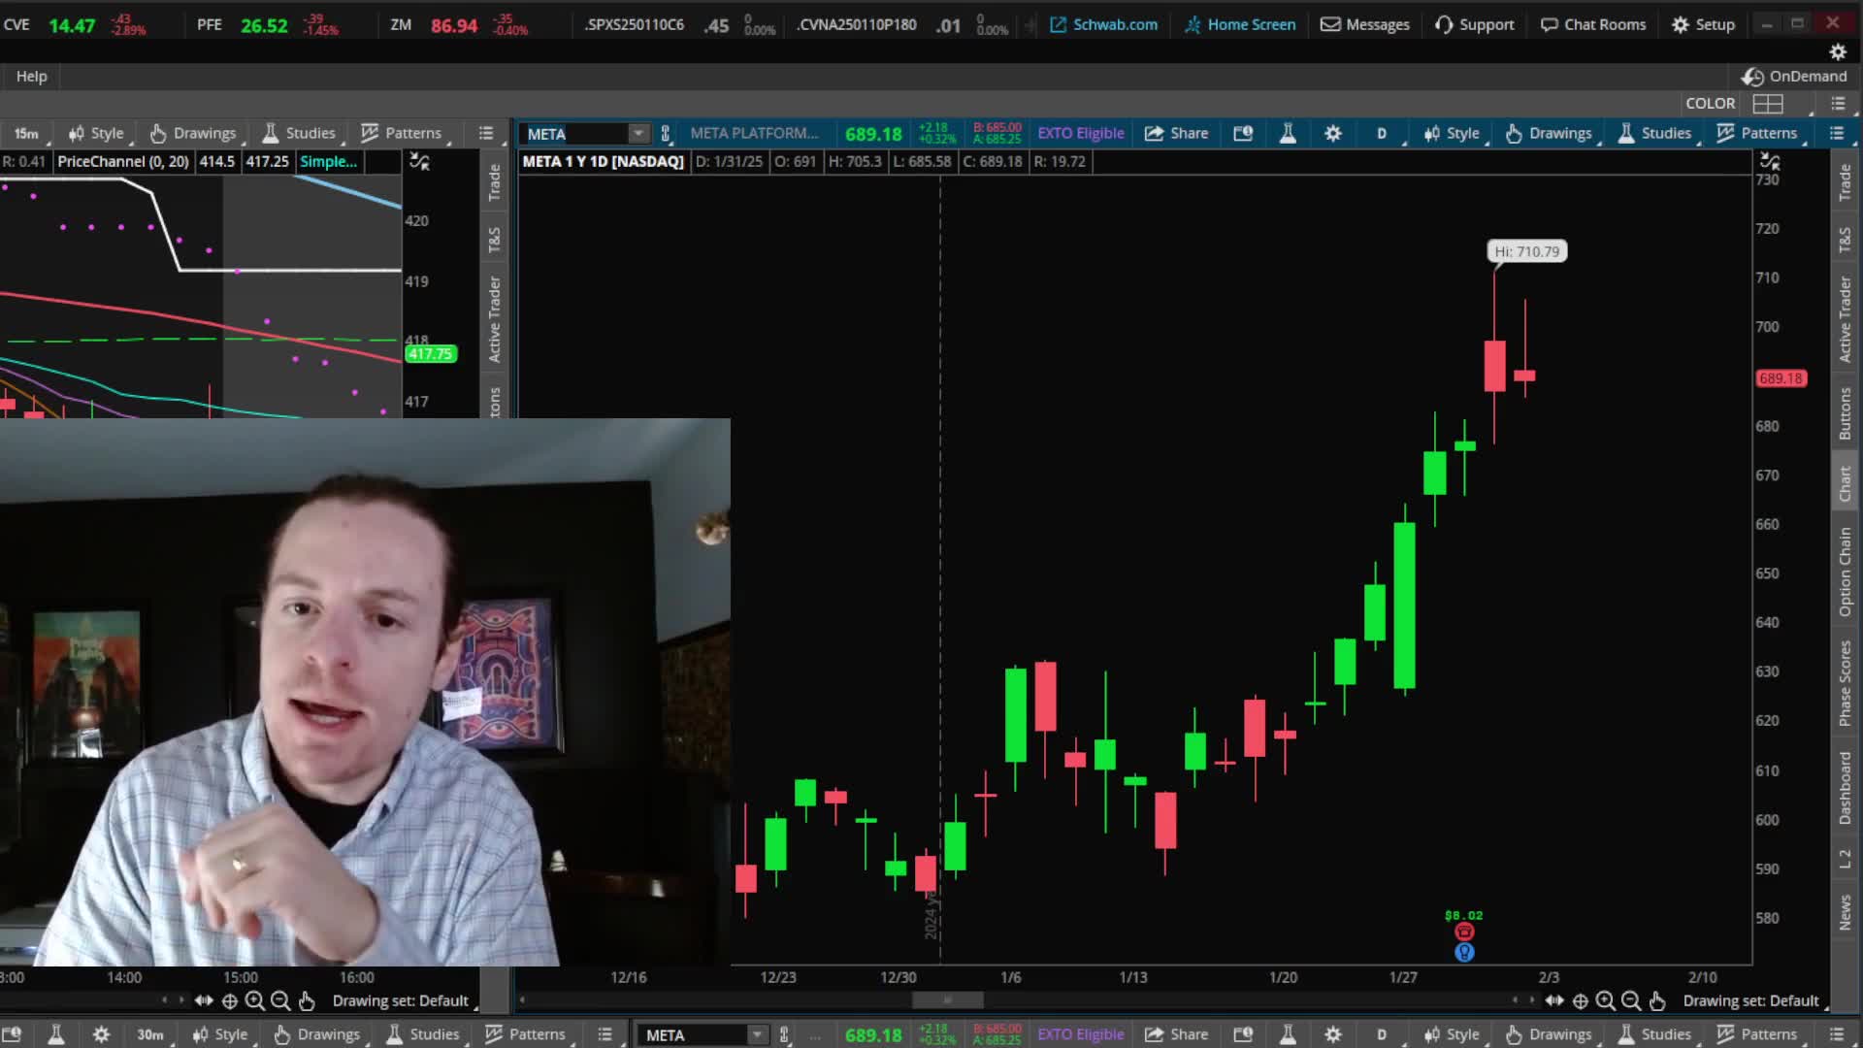Open the right sidebar News tab
The width and height of the screenshot is (1863, 1048).
[1845, 912]
